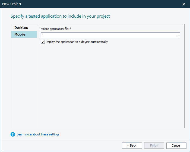Image resolution: width=190 pixels, height=152 pixels.
Task: Uncheck Deploy the application automatically checkbox
Action: point(43,42)
